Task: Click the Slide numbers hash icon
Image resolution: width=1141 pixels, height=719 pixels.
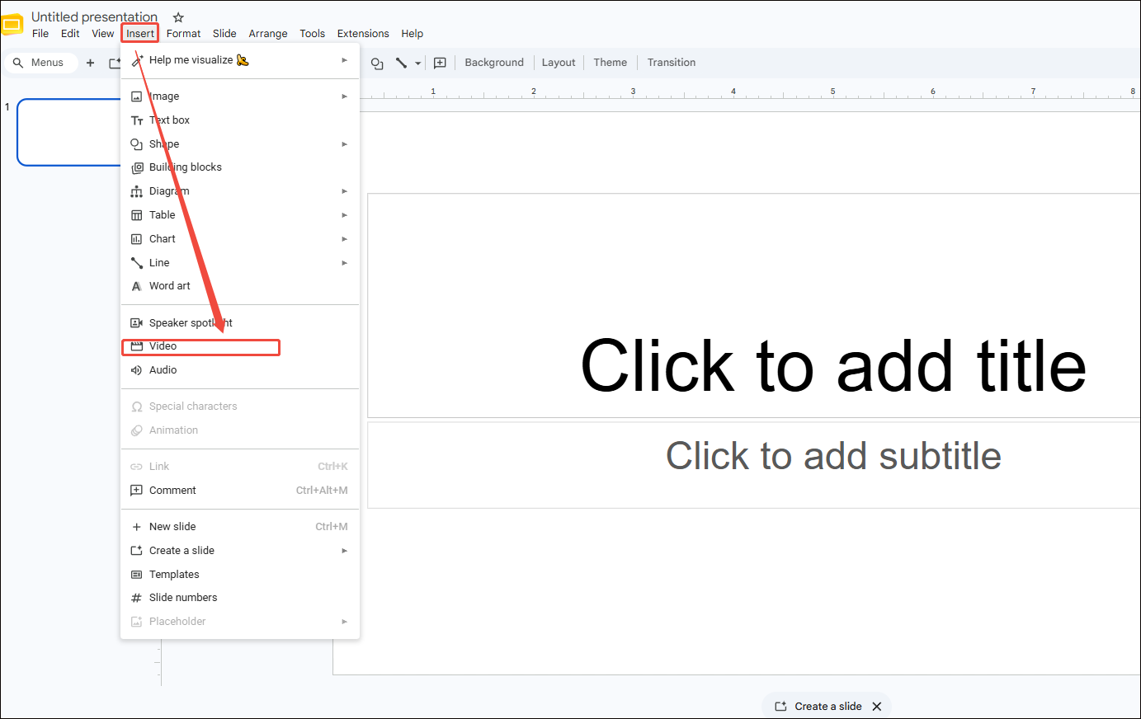Action: tap(137, 598)
